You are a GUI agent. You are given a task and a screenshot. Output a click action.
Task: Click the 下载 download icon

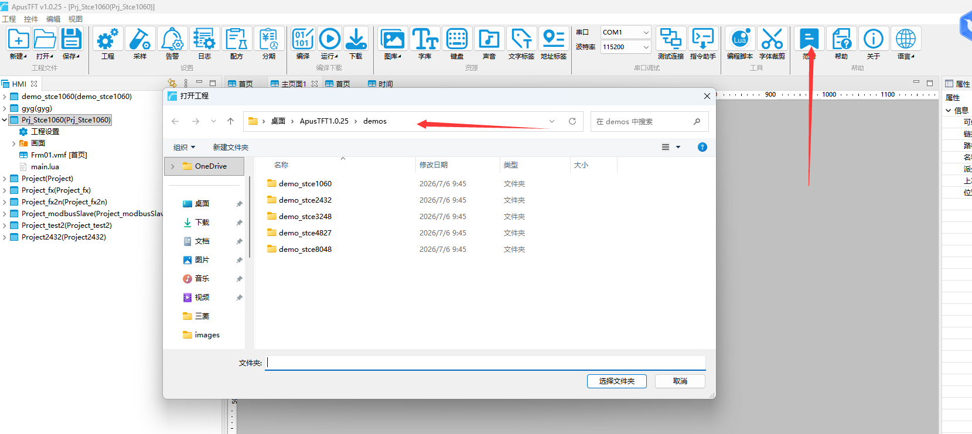(x=356, y=39)
